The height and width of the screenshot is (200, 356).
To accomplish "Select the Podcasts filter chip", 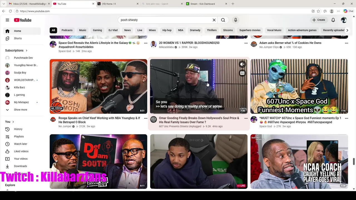I will point(67,30).
